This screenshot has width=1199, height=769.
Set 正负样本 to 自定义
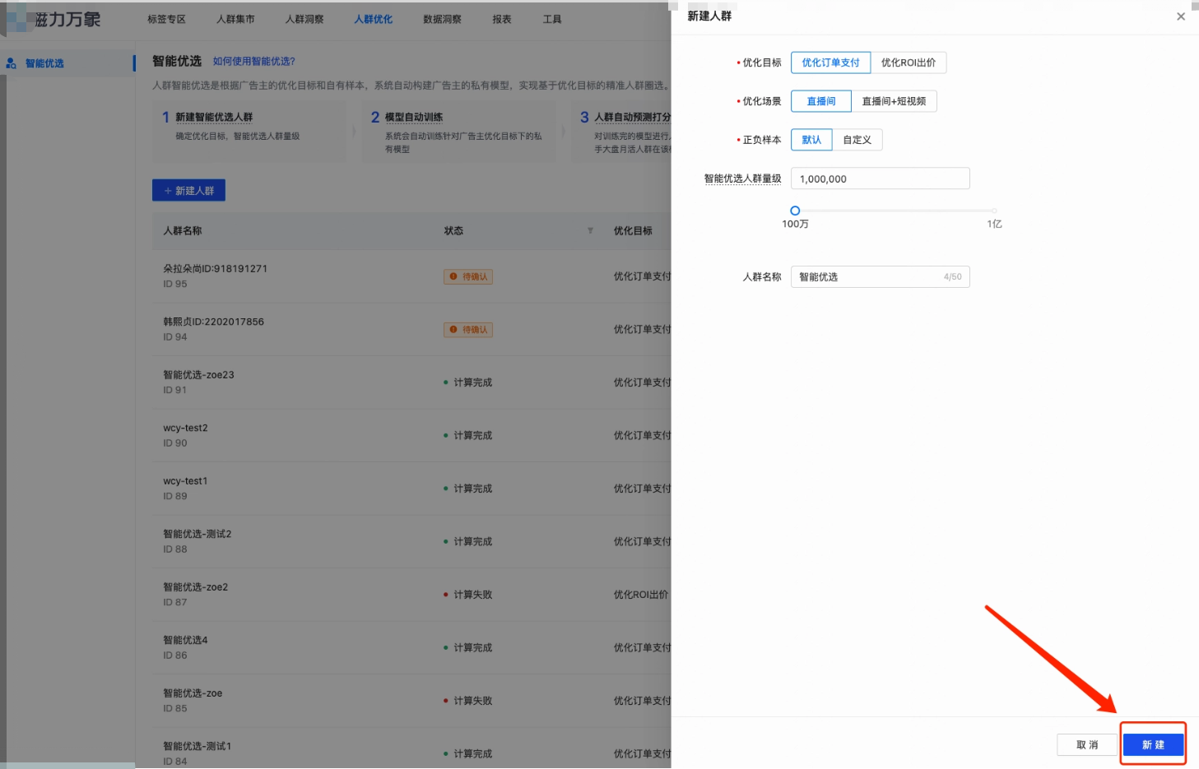pos(857,139)
